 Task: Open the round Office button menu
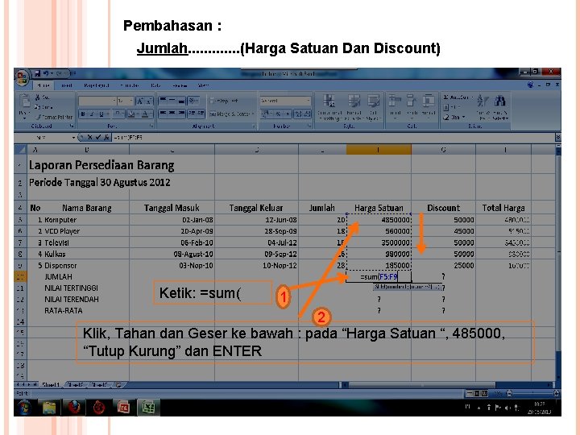click(x=23, y=77)
